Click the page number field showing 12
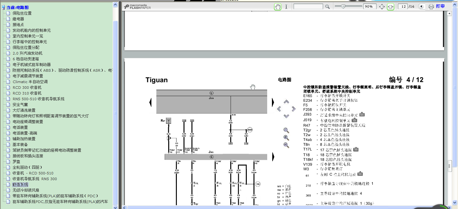 403,6
